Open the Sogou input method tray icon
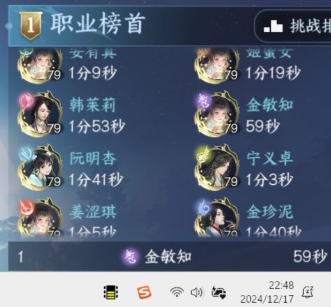This screenshot has width=331, height=307. pyautogui.click(x=144, y=292)
